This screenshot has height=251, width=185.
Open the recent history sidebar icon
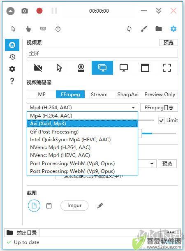click(x=12, y=57)
